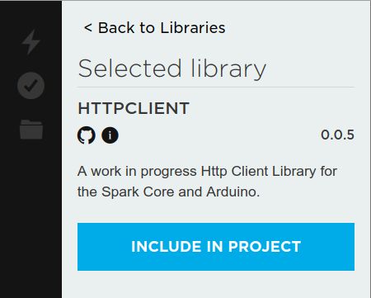Click the '<' back chevron
This screenshot has width=371, height=298.
(x=88, y=28)
